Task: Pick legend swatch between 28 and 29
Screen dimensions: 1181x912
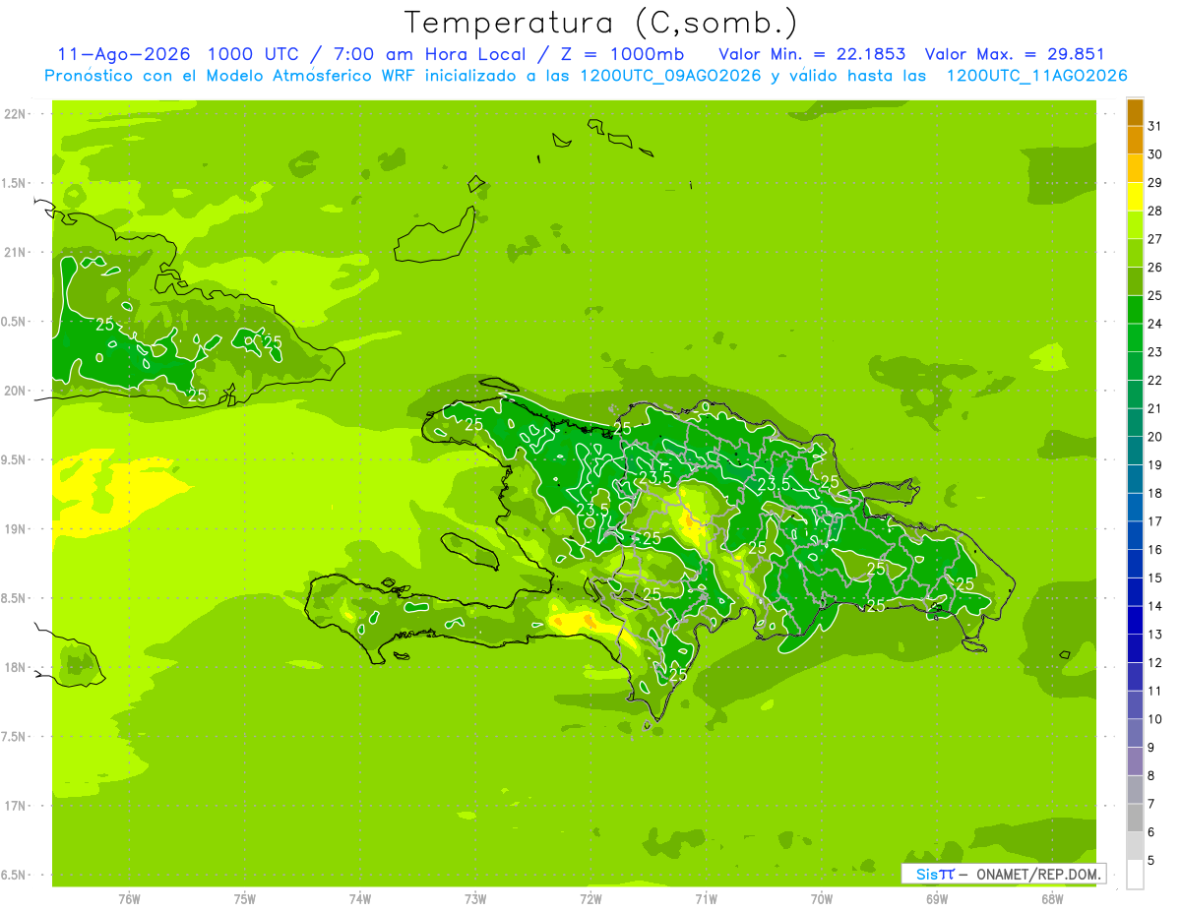Action: point(1135,197)
